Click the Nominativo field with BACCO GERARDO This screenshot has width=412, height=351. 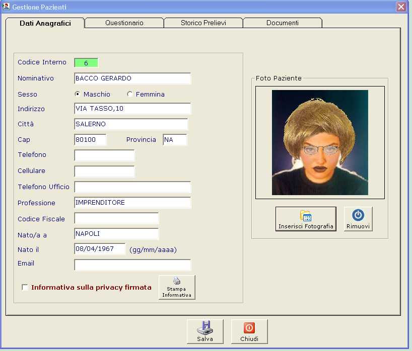point(132,78)
